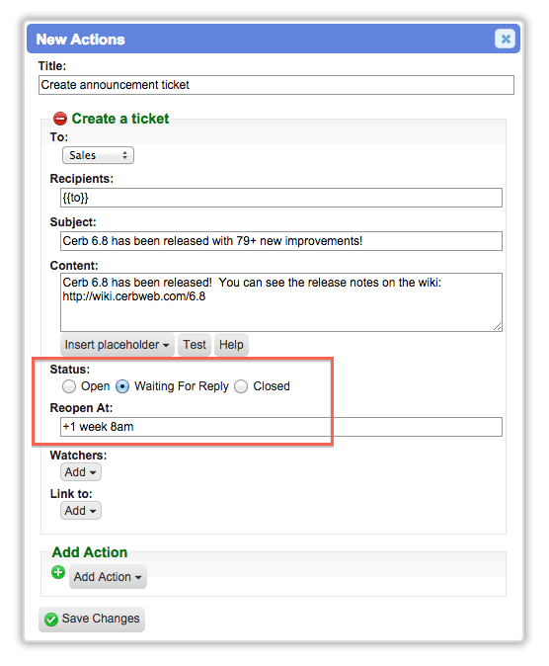Click the Reopen At field
Viewport: 549px width, 666px height.
tap(281, 427)
